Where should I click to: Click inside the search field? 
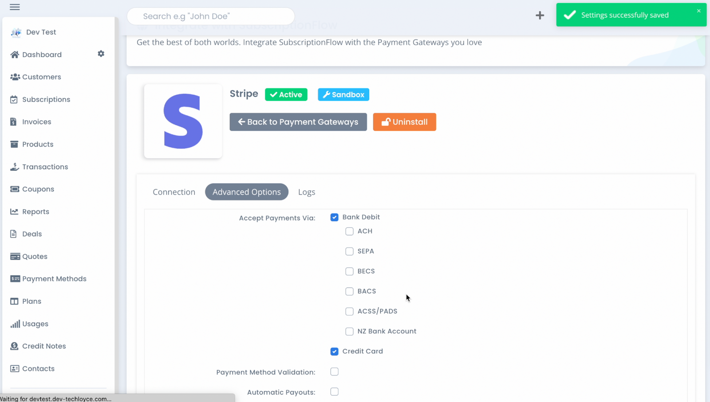point(211,16)
